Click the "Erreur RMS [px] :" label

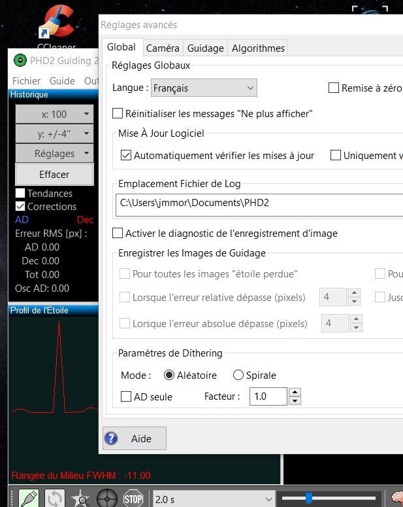(x=51, y=234)
